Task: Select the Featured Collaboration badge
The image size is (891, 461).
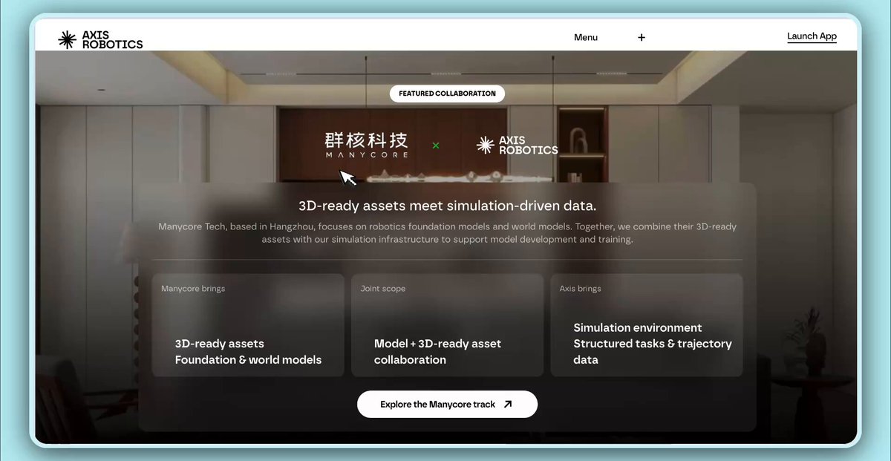Action: click(447, 94)
